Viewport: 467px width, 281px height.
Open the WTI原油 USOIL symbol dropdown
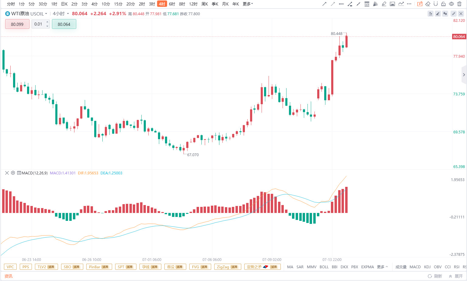pyautogui.click(x=26, y=14)
